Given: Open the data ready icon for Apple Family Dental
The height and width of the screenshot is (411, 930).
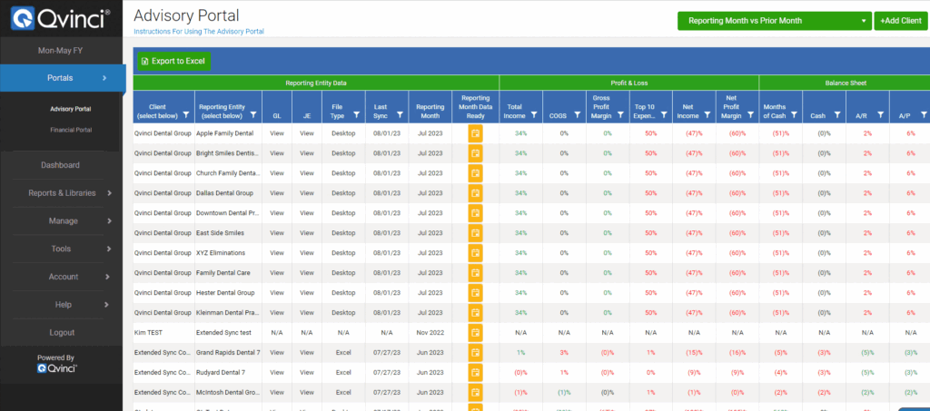Looking at the screenshot, I should [475, 132].
